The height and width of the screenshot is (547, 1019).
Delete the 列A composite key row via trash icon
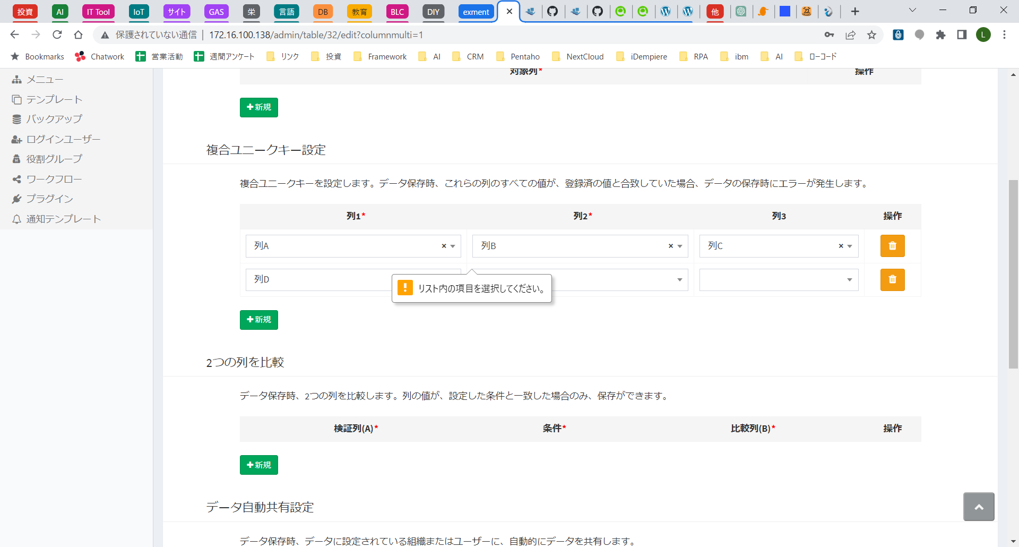pyautogui.click(x=892, y=246)
